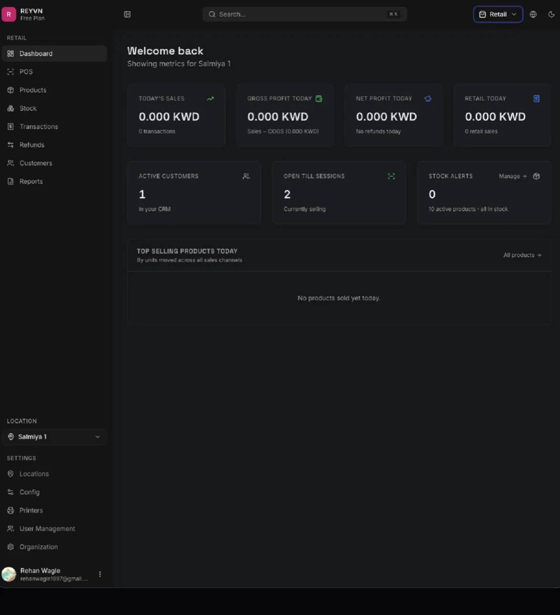The width and height of the screenshot is (560, 615).
Task: Open the All products link
Action: [x=522, y=256]
